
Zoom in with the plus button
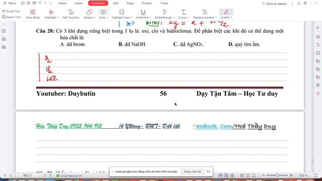291,175
